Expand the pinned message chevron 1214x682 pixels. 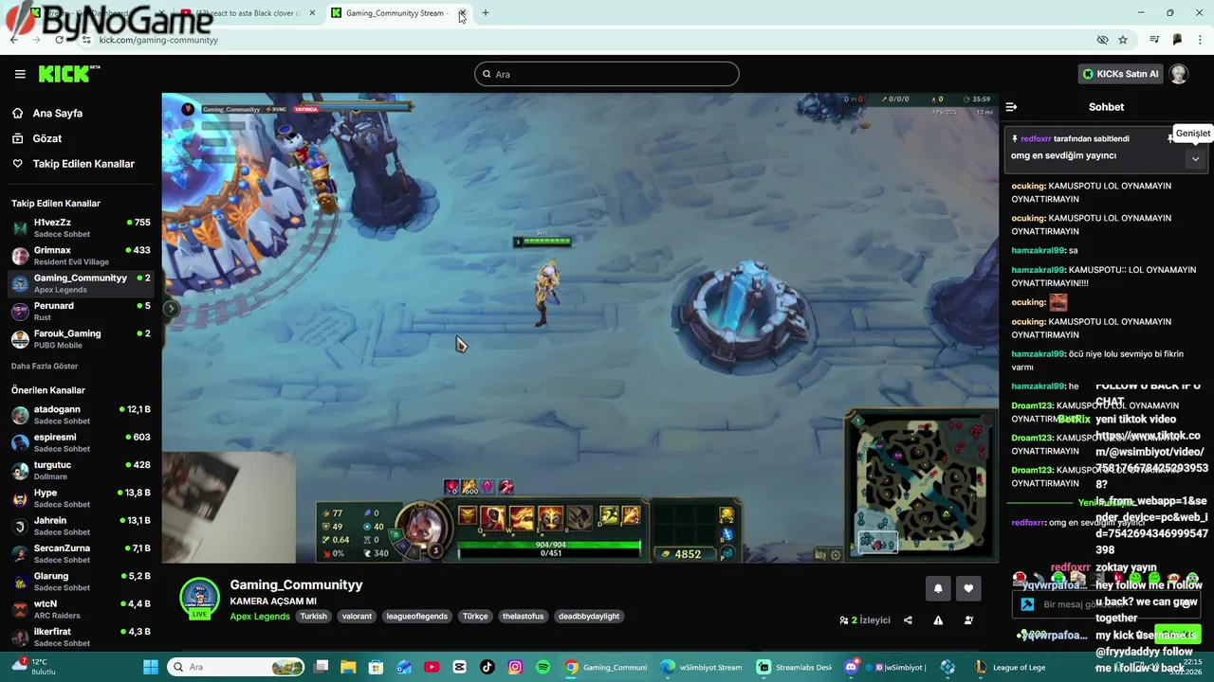[x=1195, y=159]
